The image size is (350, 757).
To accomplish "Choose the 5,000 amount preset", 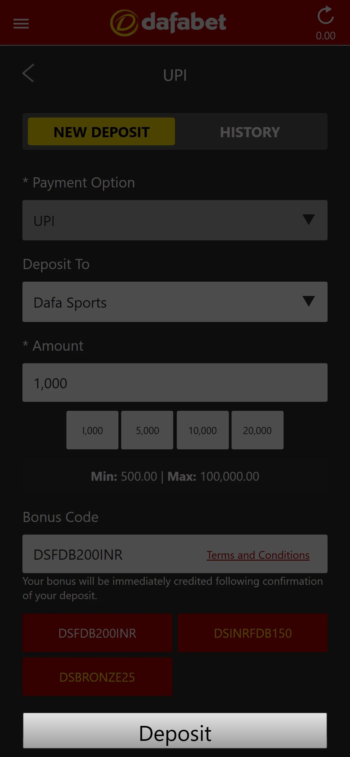I will click(147, 430).
